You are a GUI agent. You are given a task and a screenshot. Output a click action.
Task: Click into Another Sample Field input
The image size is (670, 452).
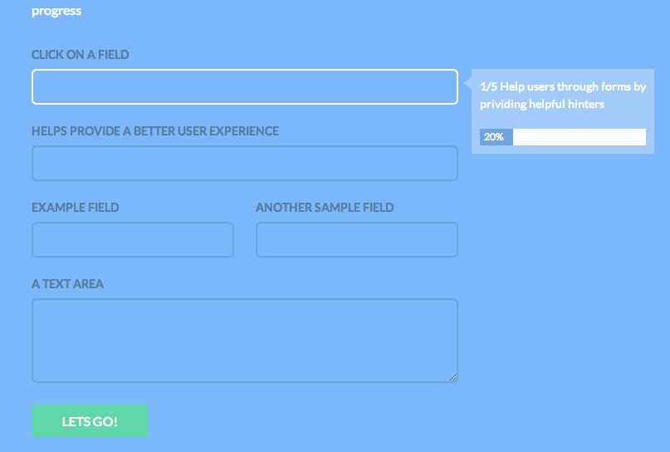click(x=357, y=239)
